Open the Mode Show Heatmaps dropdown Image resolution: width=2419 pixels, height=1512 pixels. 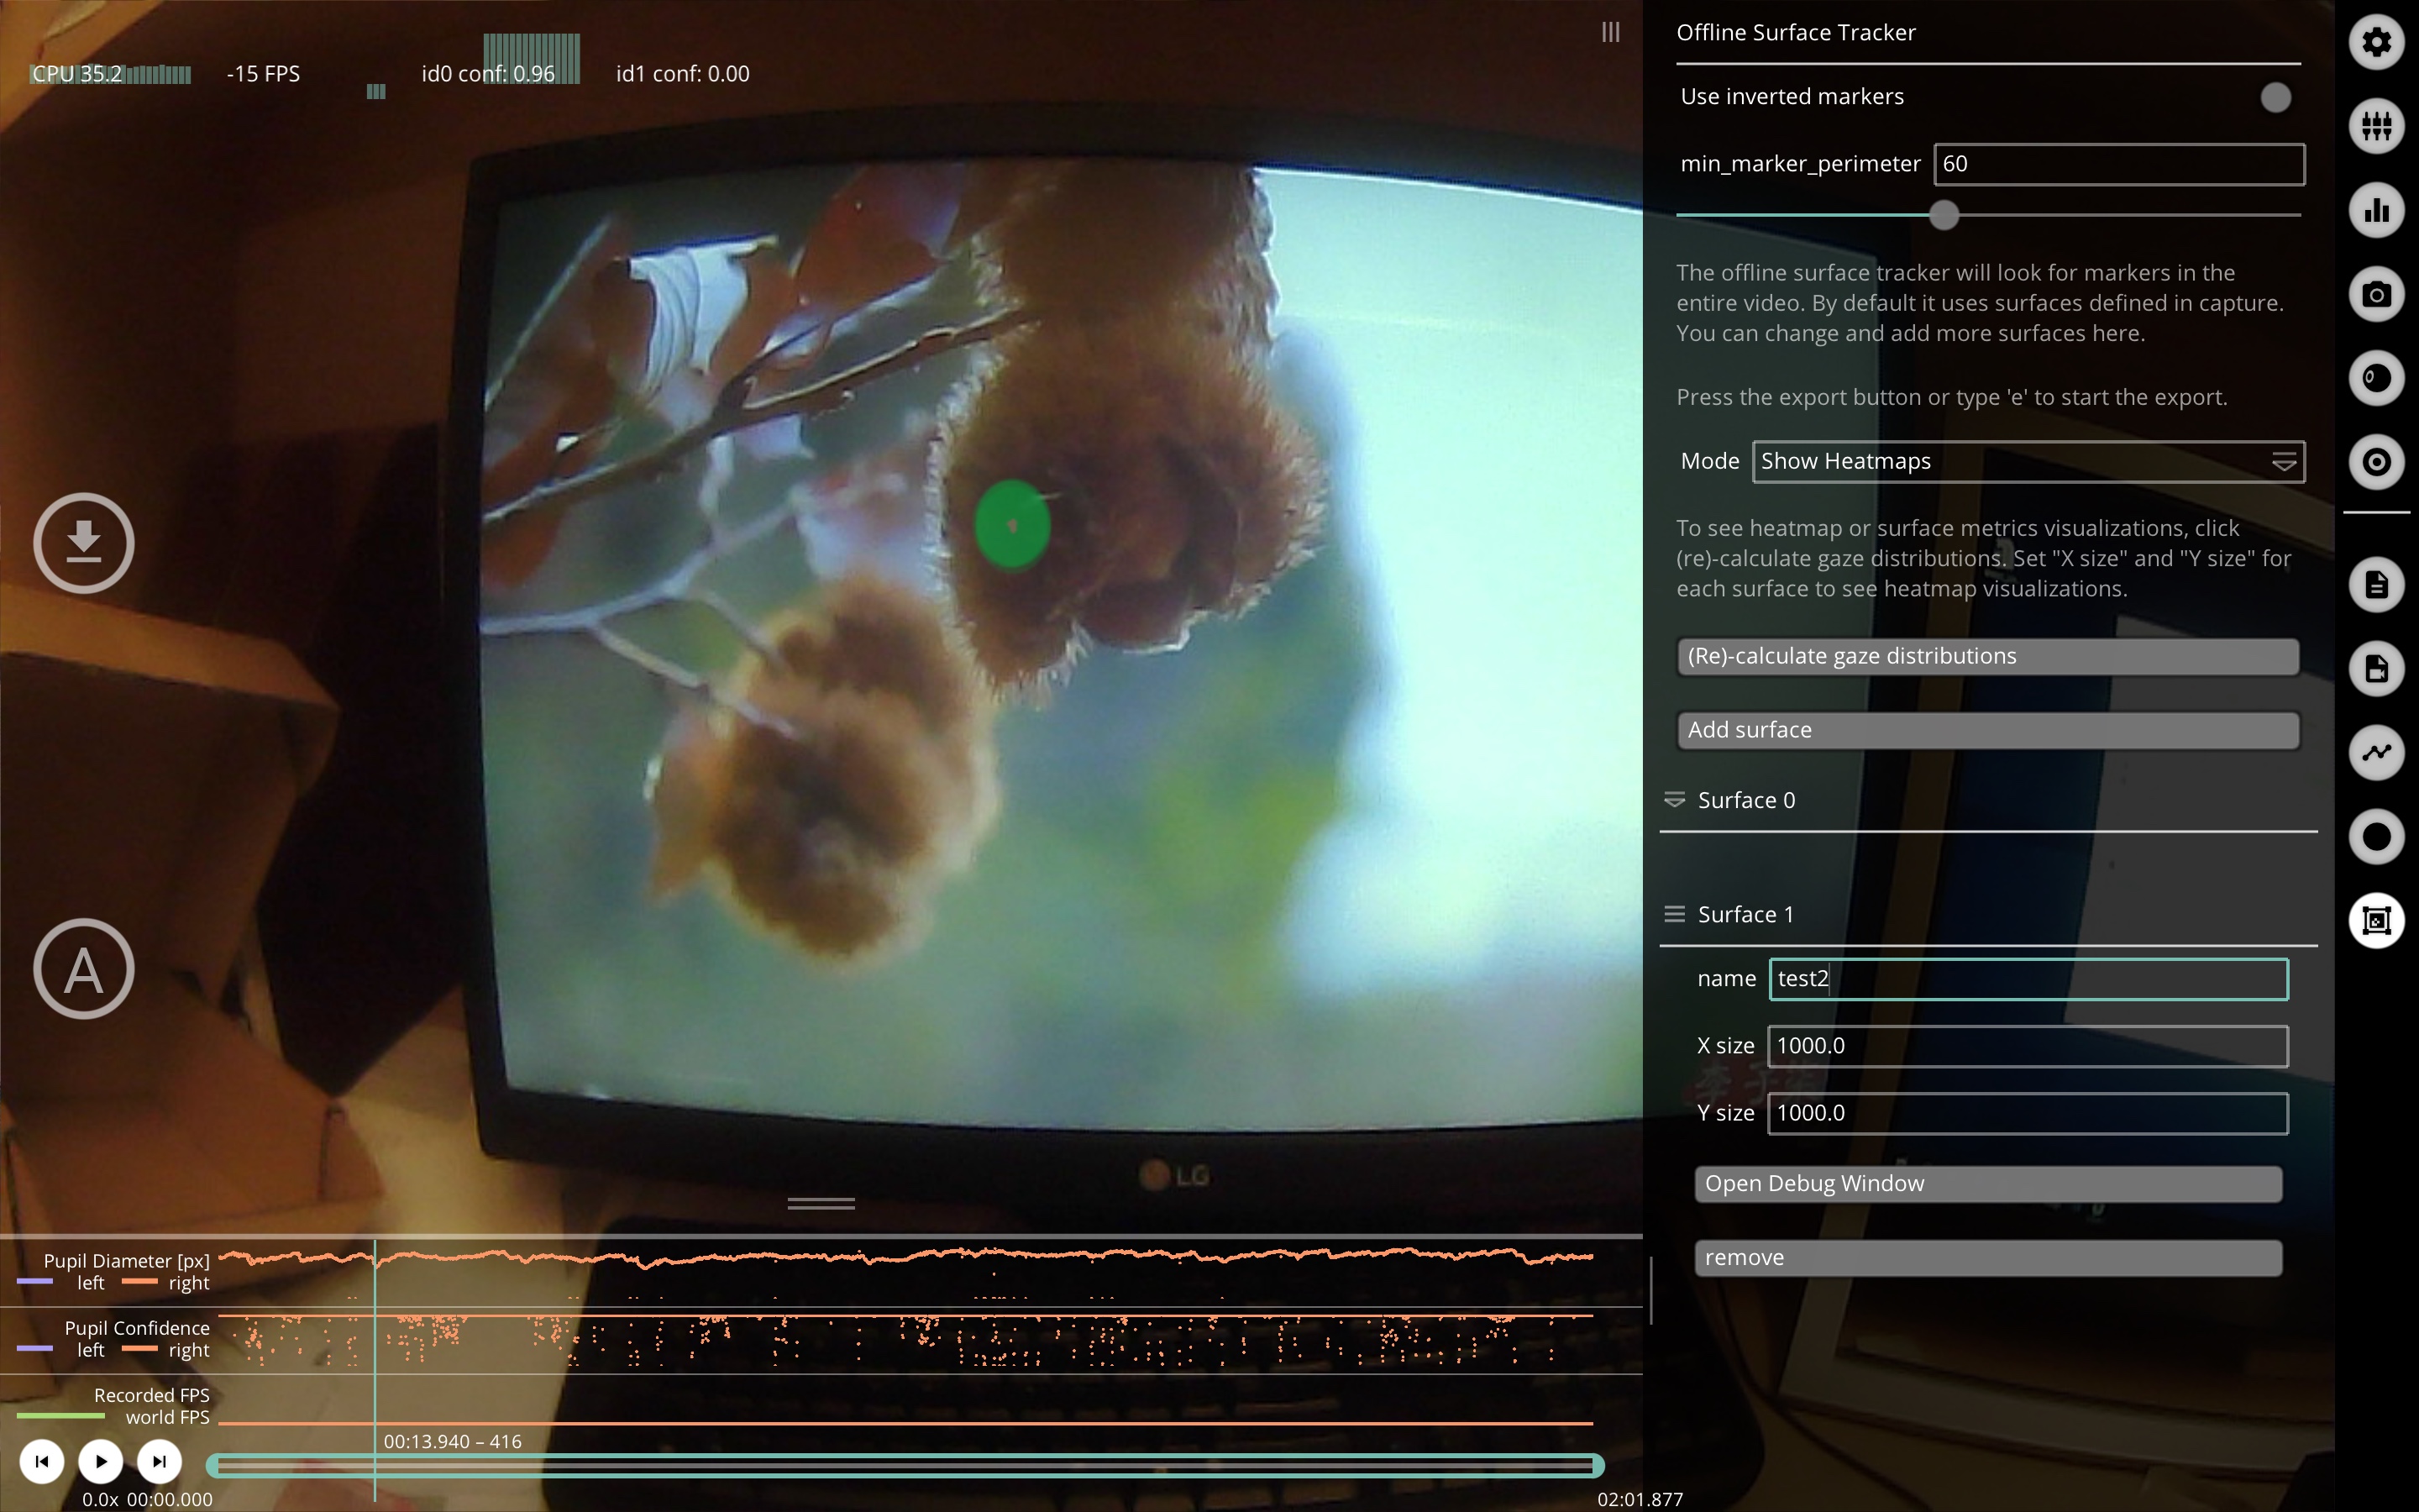pyautogui.click(x=2028, y=462)
